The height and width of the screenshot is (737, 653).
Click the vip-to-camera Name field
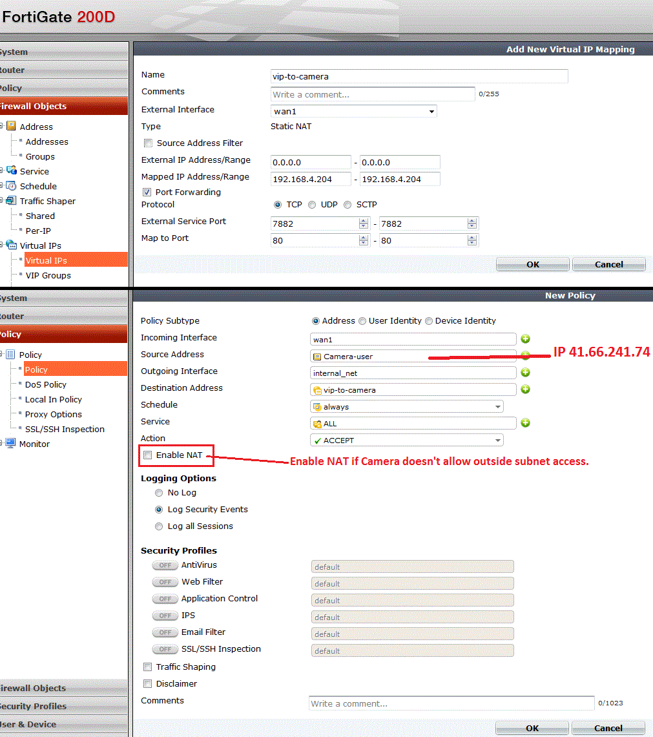pyautogui.click(x=419, y=76)
